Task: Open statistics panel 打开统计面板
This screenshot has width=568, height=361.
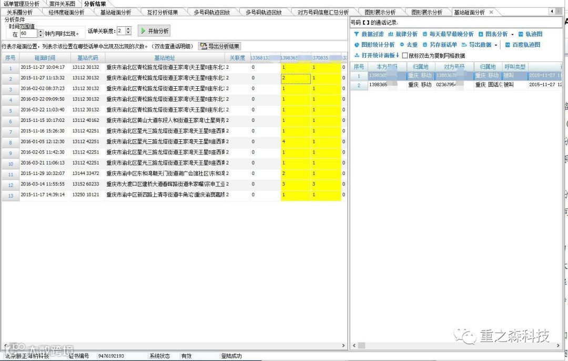Action: 377,55
